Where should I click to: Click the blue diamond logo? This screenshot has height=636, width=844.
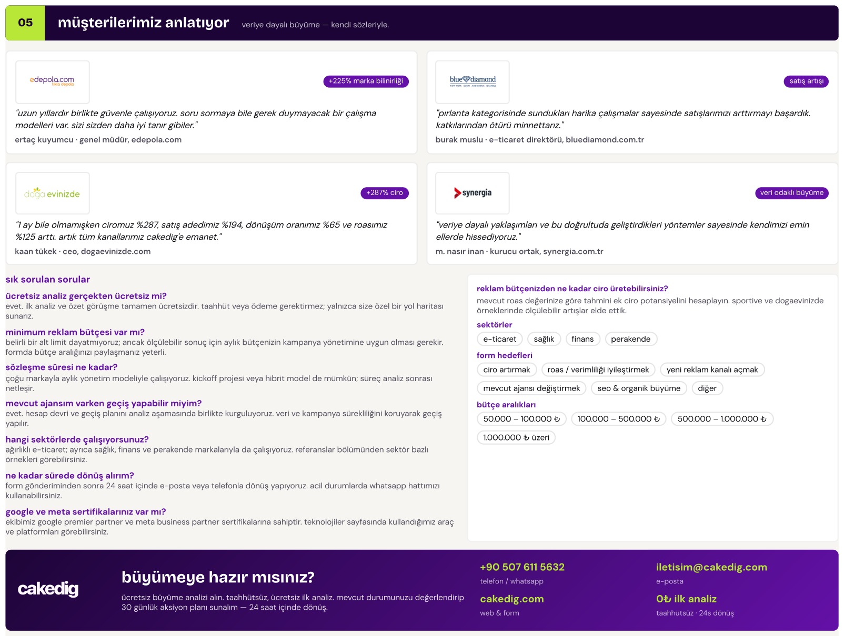tap(473, 81)
